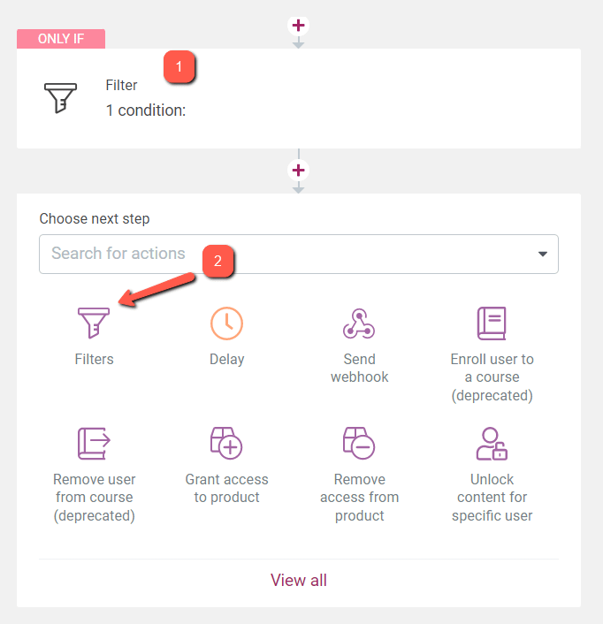
Task: Choose the Delay clock icon
Action: coord(226,323)
